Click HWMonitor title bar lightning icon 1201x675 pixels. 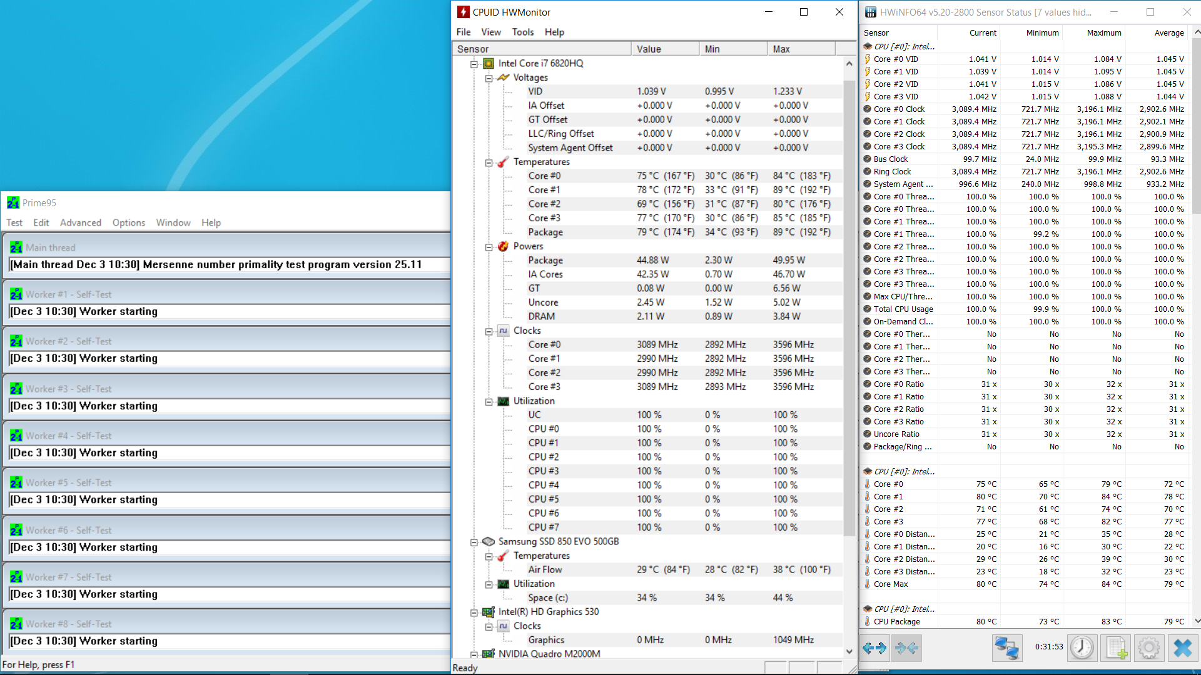pyautogui.click(x=464, y=12)
